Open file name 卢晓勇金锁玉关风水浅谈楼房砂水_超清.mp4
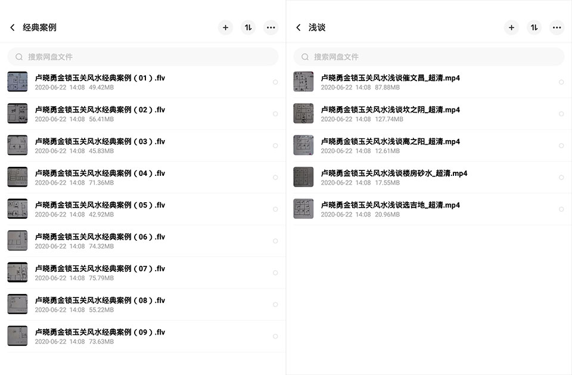The width and height of the screenshot is (572, 375). pyautogui.click(x=394, y=173)
